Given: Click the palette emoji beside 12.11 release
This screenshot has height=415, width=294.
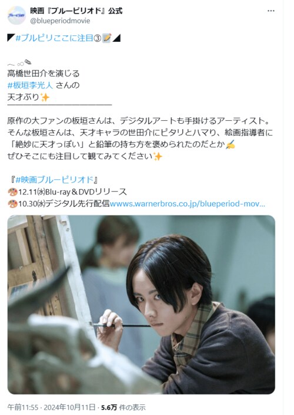Looking at the screenshot, I should pyautogui.click(x=13, y=192).
